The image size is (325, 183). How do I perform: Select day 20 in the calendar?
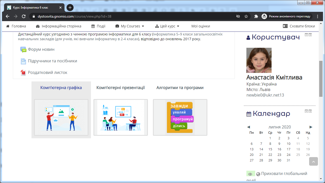[x=252, y=155]
